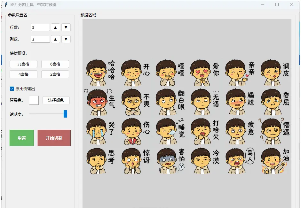Click the 加油 sticker in preview
301x208 pixels.
tap(274, 160)
